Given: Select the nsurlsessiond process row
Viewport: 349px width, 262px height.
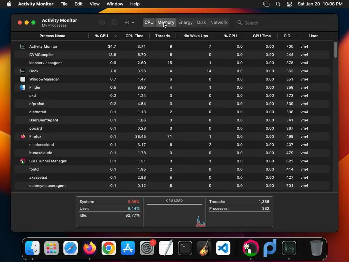Looking at the screenshot, I should point(172,145).
